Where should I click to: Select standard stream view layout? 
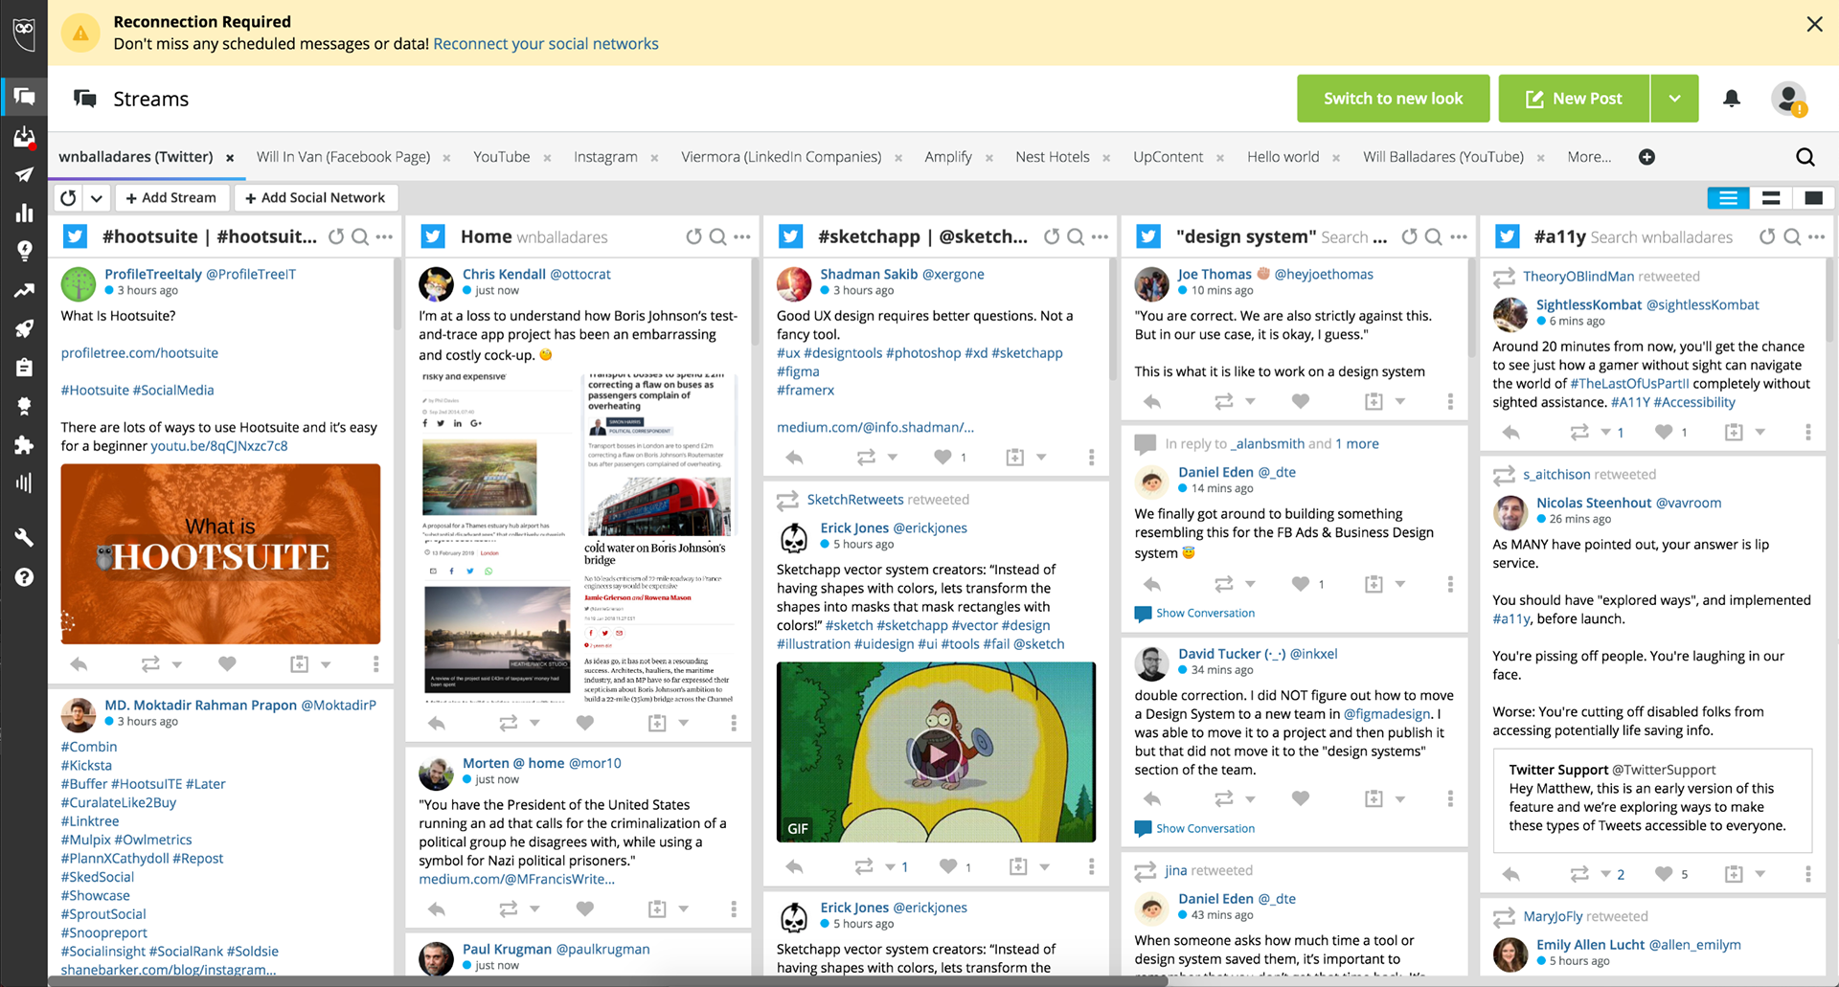(1771, 198)
